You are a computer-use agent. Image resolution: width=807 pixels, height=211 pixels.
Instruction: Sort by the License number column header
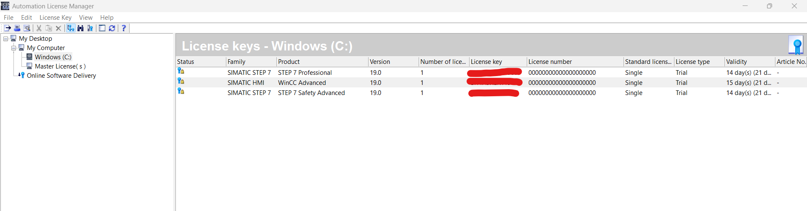pyautogui.click(x=575, y=62)
